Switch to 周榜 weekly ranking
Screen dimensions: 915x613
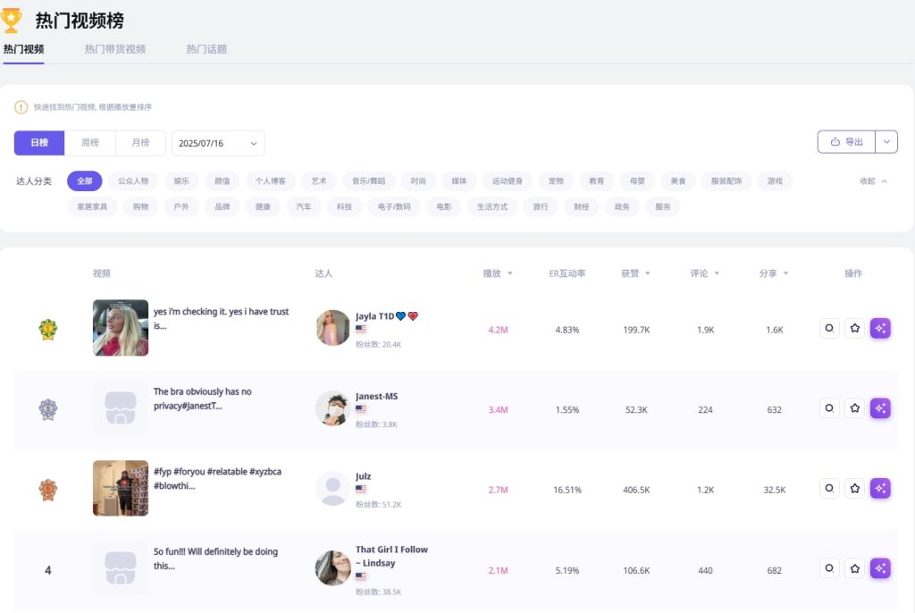click(x=90, y=143)
